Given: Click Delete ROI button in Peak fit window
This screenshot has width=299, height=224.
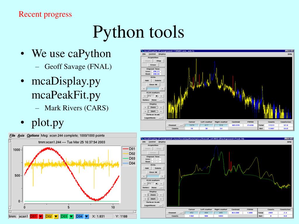Looking at the screenshot, I should 158,168.
